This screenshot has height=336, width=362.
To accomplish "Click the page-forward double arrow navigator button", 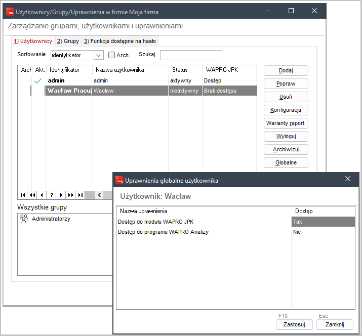I will click(70, 195).
